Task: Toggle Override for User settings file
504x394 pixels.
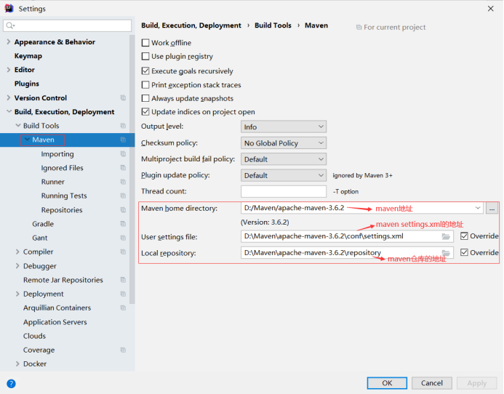Action: coord(464,236)
